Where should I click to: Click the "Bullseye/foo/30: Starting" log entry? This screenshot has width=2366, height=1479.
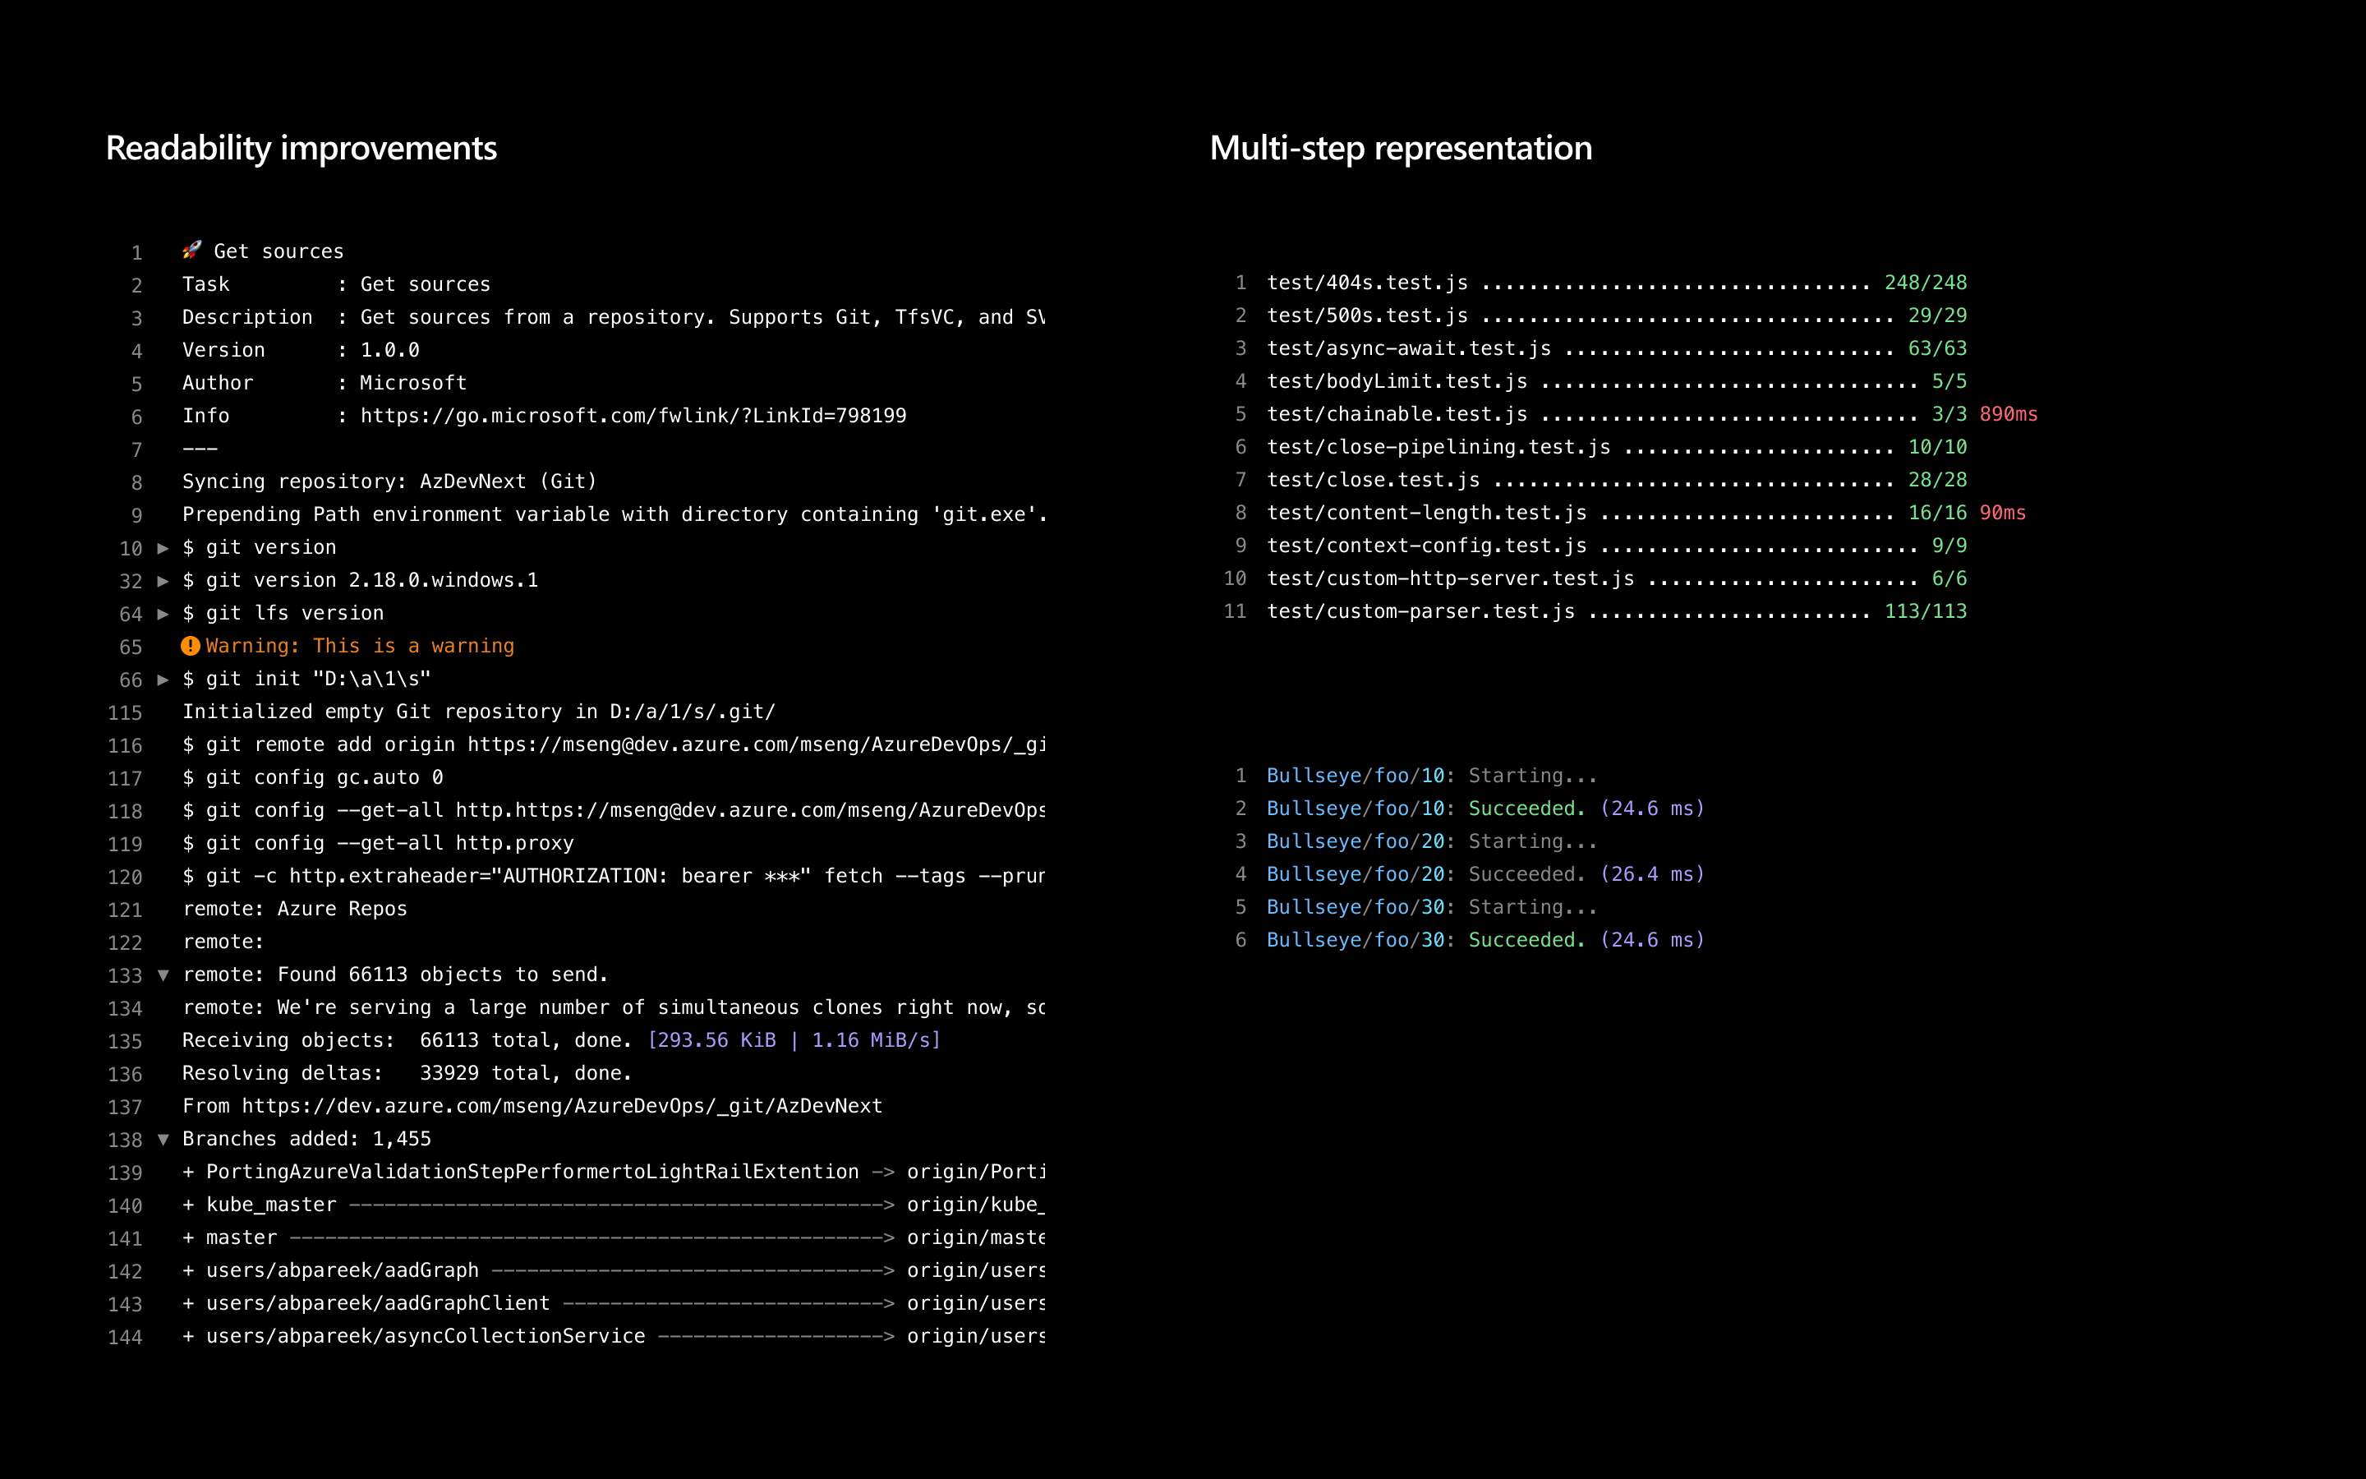click(x=1430, y=907)
